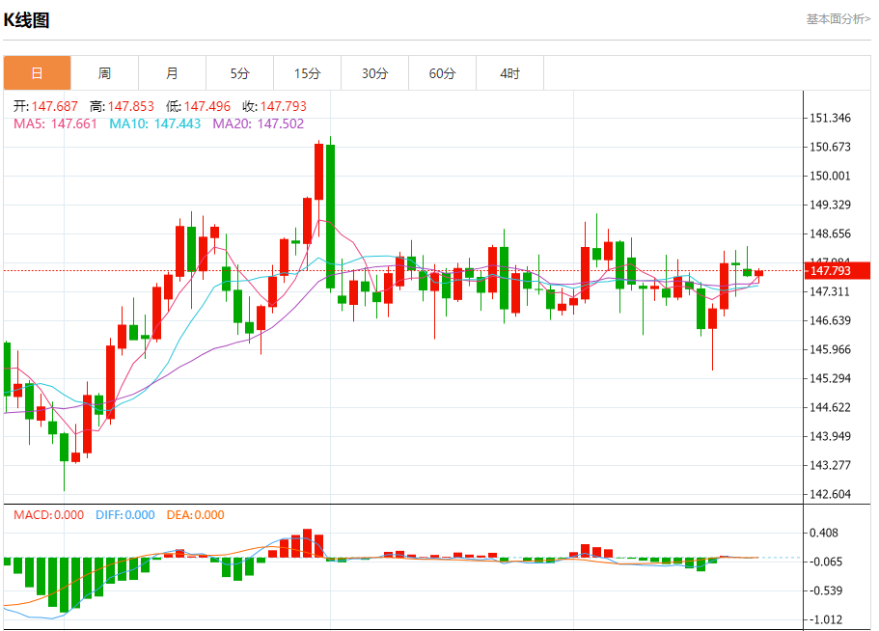Select the 4时 four-hour tab
Screen dimensions: 879x631
coord(509,73)
